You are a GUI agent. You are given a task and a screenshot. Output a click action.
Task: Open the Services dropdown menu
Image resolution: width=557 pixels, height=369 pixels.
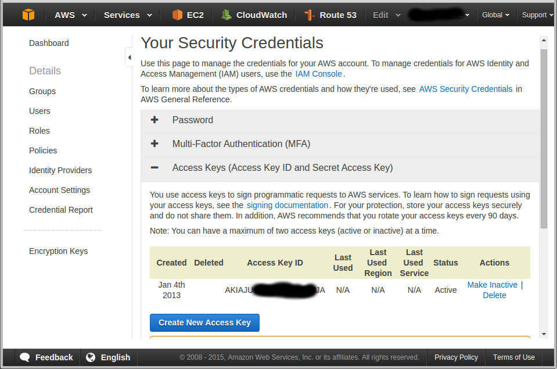click(127, 15)
